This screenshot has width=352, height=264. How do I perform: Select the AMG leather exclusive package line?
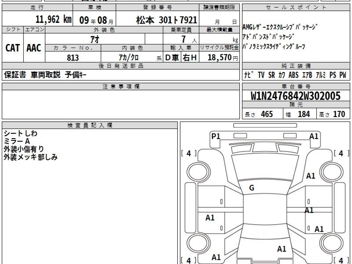[280, 27]
